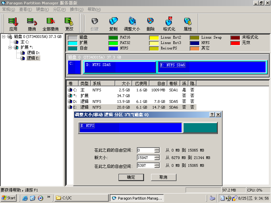Click the 取消 (Cancel) button in resize dialog
The width and height of the screenshot is (271, 203).
164,177
